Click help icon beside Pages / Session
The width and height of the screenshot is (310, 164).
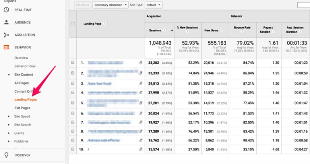coord(273,32)
